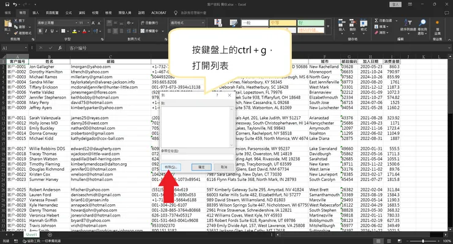
Task: Click the Insert cells icon
Action: tap(342, 23)
